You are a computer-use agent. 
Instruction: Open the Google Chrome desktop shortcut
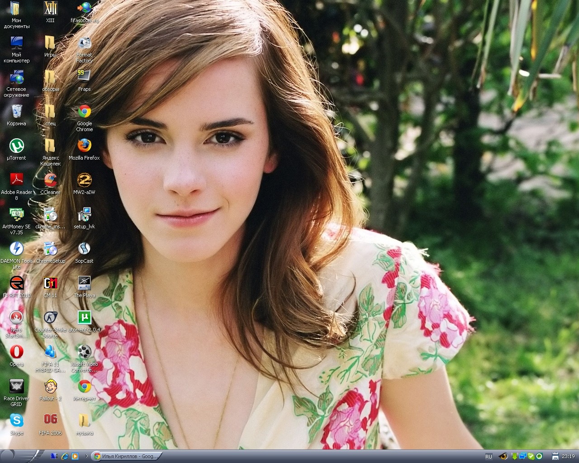(x=84, y=112)
